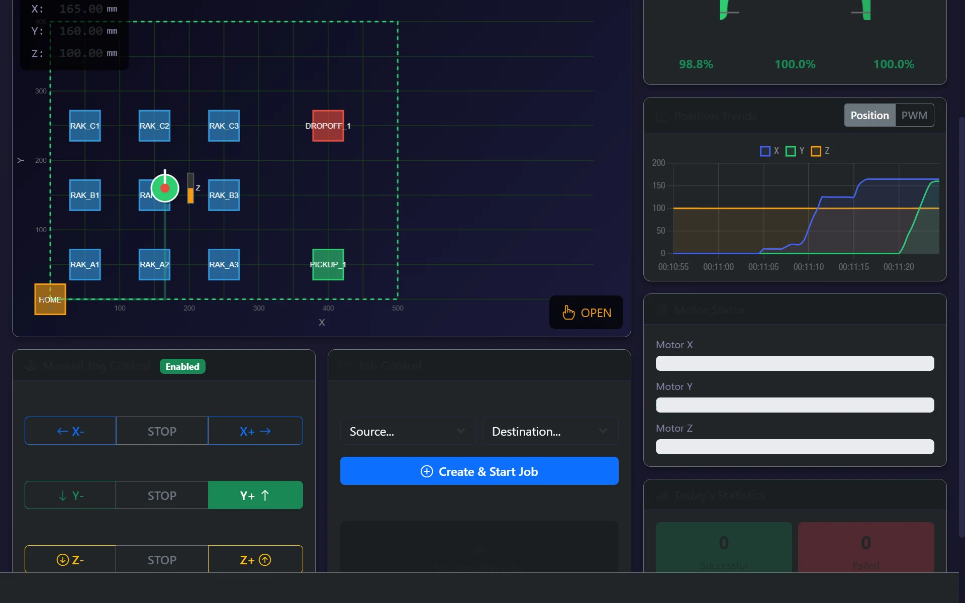
Task: Toggle the gripper OPEN button
Action: coord(586,313)
